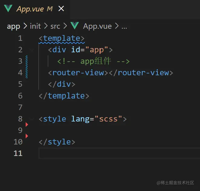The height and width of the screenshot is (191, 200).
Task: Click the Vue icon in the App.vue tab
Action: (x=8, y=8)
